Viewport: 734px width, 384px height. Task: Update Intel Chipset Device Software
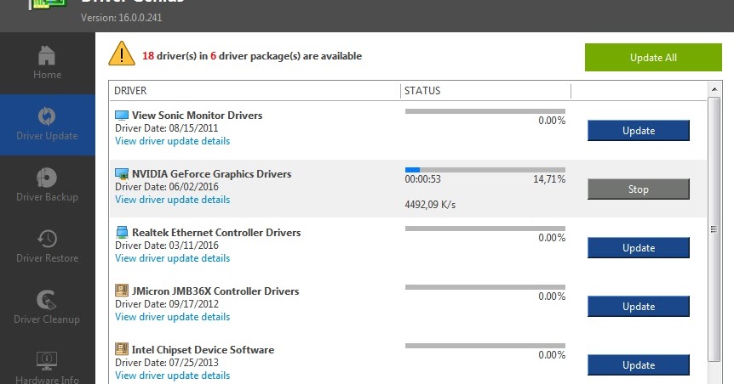pos(639,364)
